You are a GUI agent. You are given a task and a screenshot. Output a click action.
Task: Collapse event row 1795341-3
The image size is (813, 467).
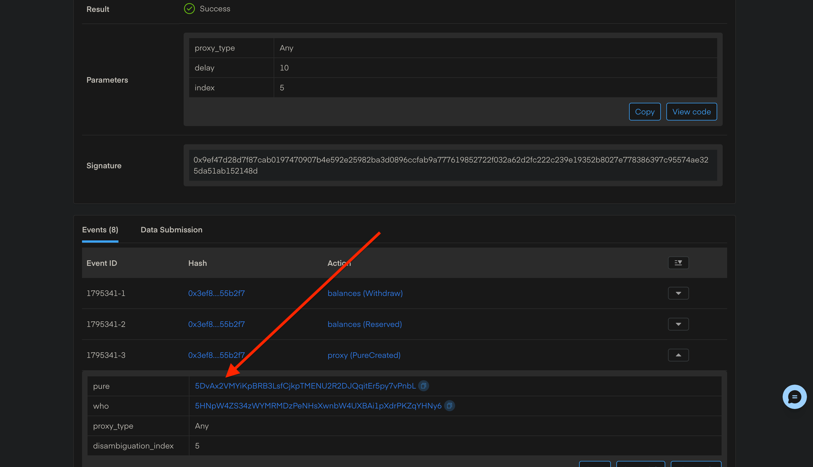tap(679, 355)
